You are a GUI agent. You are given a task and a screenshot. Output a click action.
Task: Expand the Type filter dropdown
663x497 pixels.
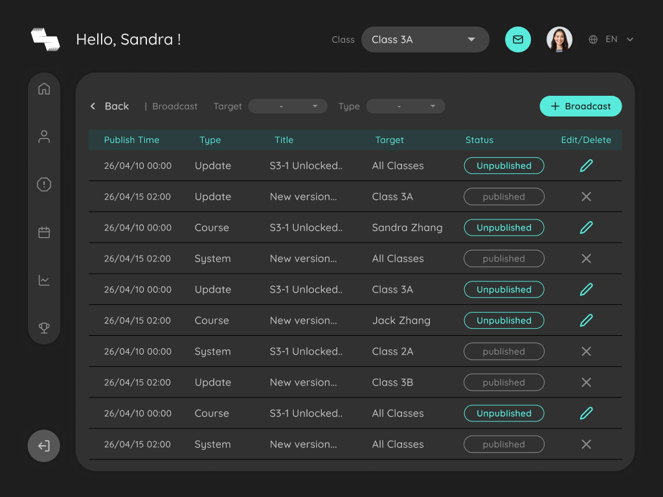click(405, 106)
